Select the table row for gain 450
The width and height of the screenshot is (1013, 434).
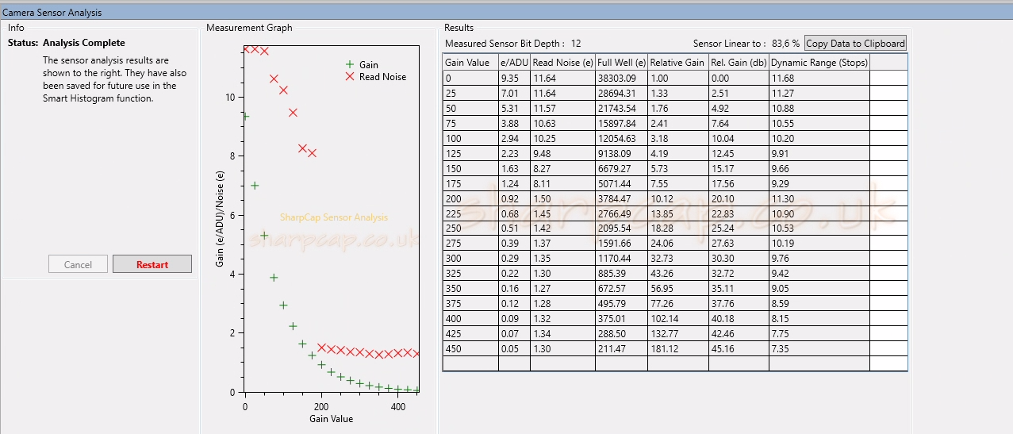[674, 348]
